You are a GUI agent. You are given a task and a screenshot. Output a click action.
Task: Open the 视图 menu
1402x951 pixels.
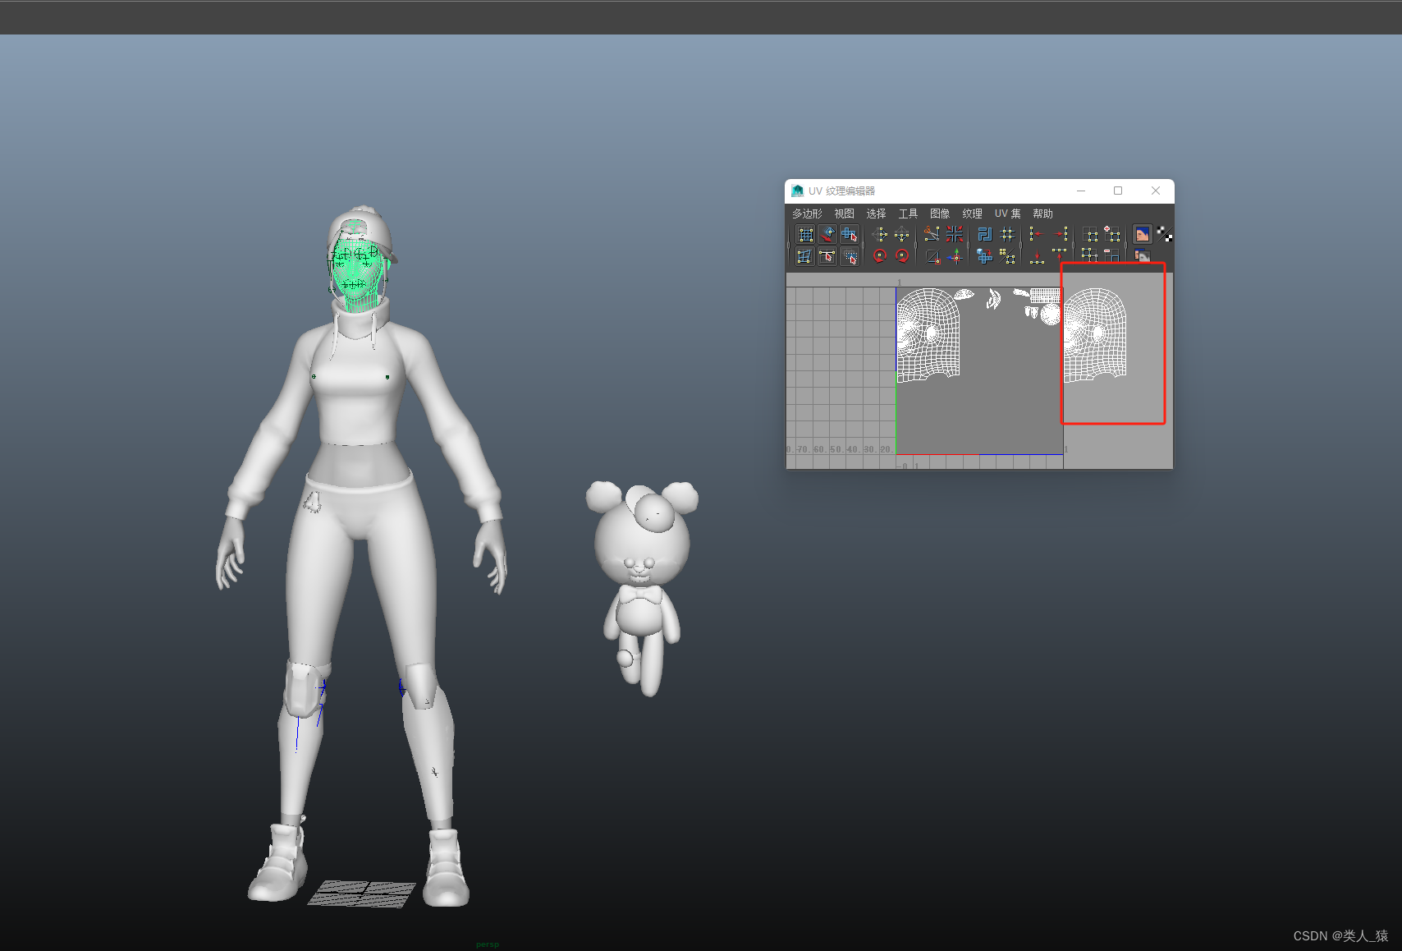[845, 214]
